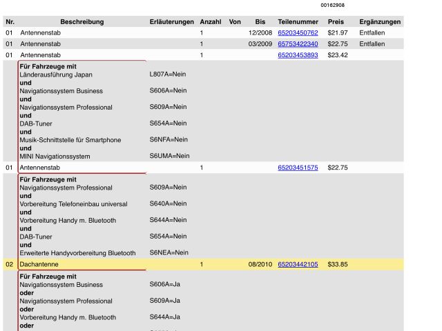Click the Erläuterungen column header
Viewport: 442px width, 331px height.
tap(171, 21)
